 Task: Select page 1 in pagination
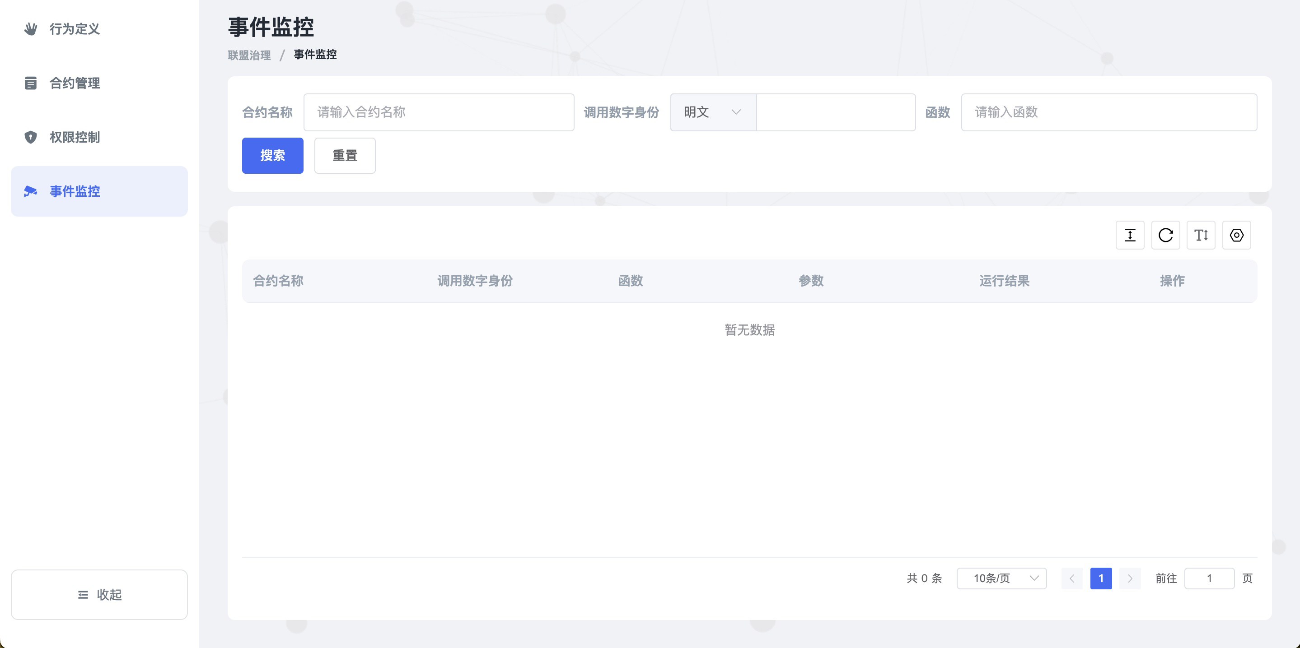(x=1101, y=579)
